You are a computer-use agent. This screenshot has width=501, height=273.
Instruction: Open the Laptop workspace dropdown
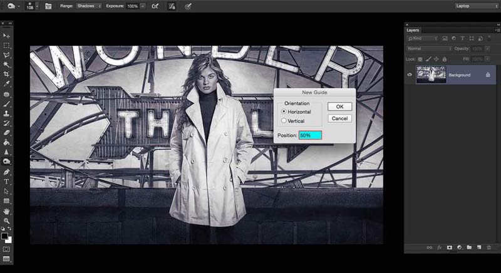pos(477,6)
